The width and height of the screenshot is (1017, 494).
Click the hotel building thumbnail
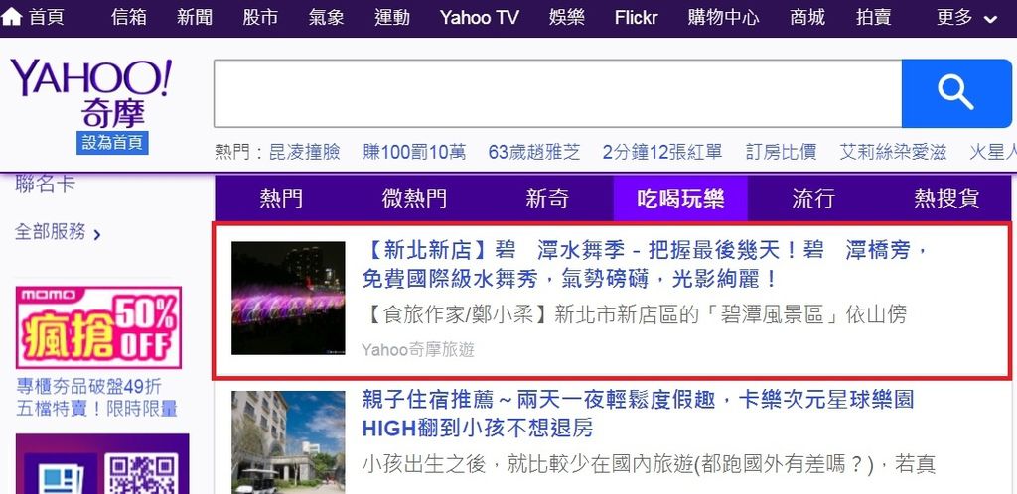tap(288, 442)
